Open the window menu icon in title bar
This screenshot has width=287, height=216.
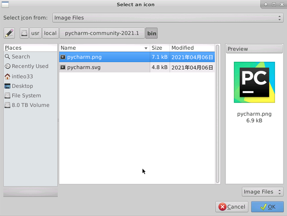click(x=5, y=4)
